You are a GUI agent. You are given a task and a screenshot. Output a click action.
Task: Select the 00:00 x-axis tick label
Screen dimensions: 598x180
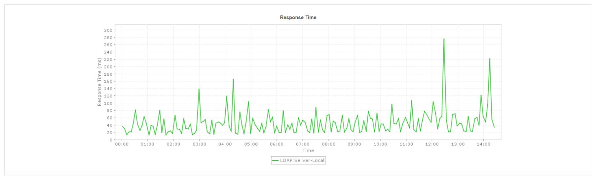pyautogui.click(x=122, y=144)
